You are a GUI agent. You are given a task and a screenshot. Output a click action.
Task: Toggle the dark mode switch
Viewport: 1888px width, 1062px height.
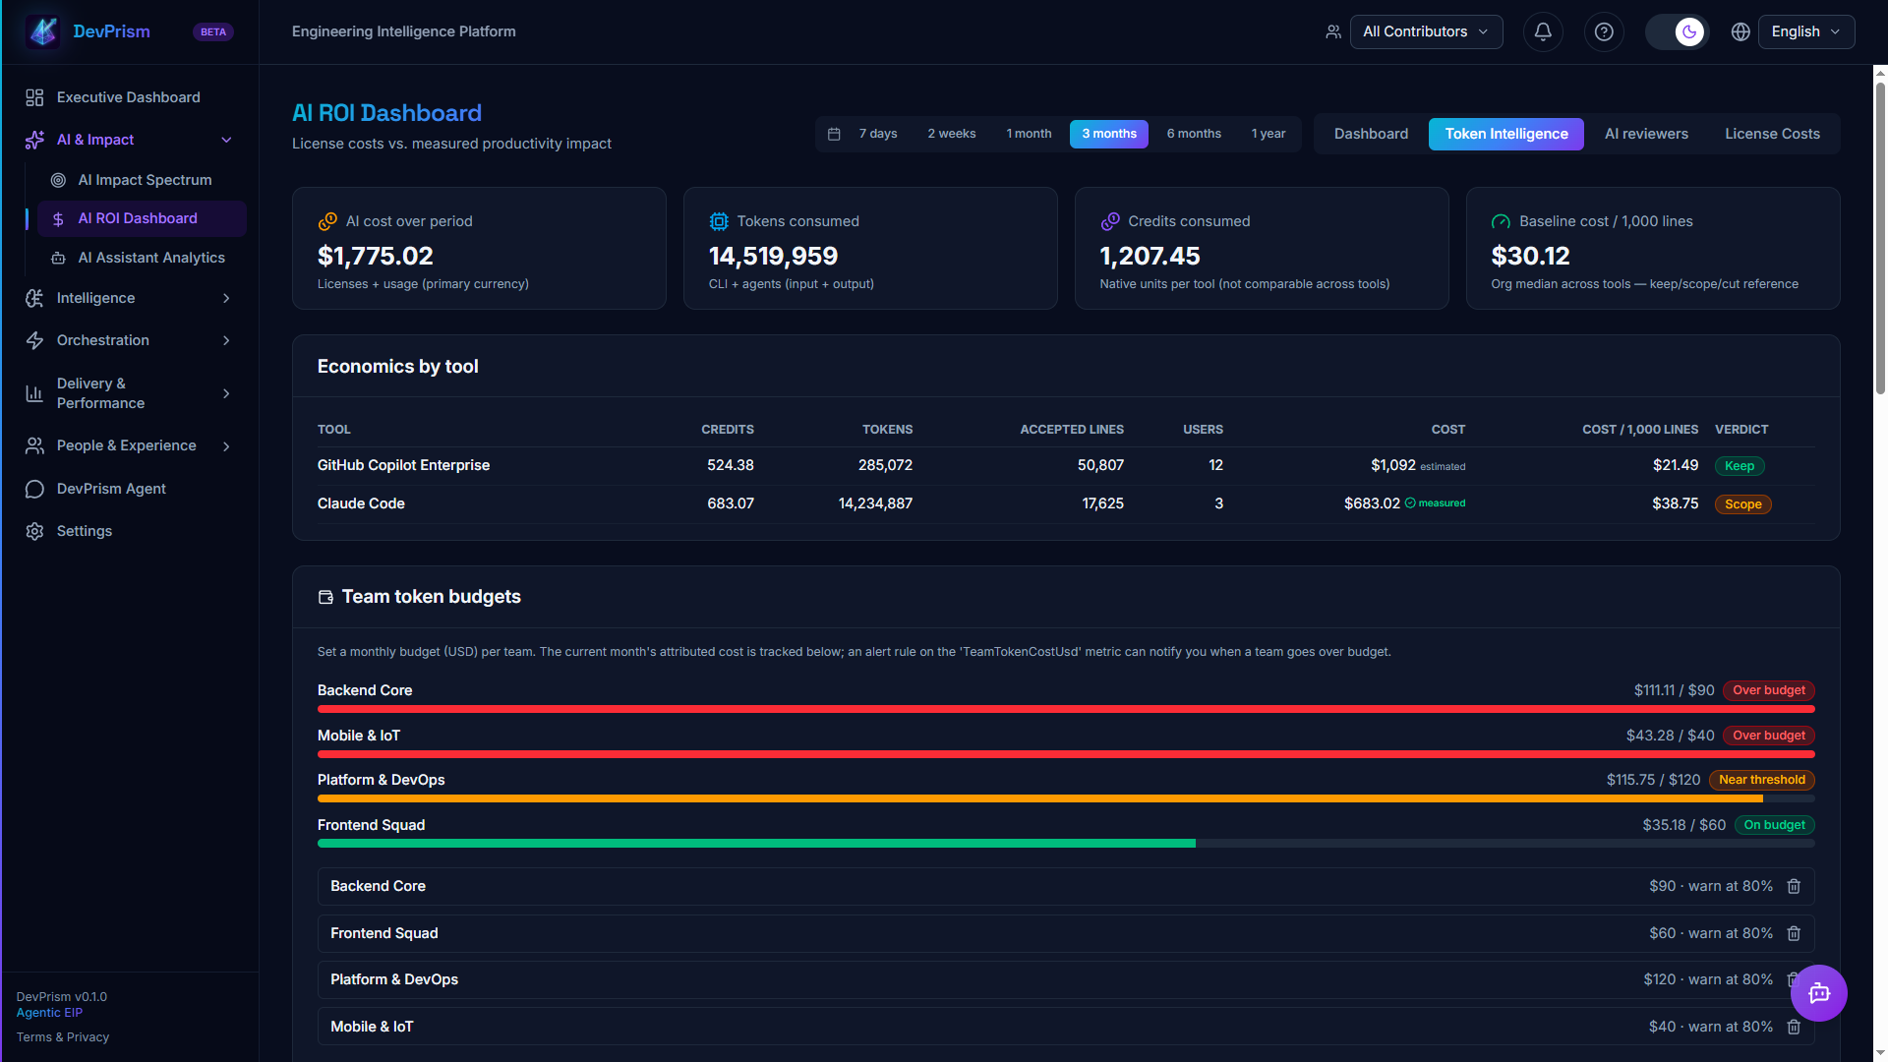click(x=1677, y=31)
